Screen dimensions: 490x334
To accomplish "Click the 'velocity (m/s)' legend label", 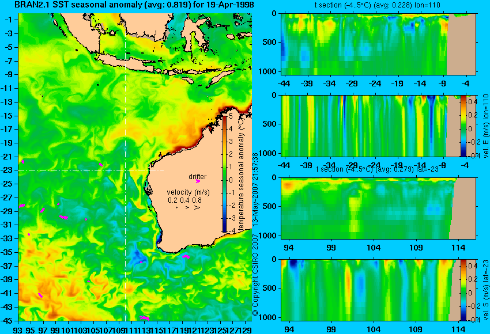I will tap(188, 192).
